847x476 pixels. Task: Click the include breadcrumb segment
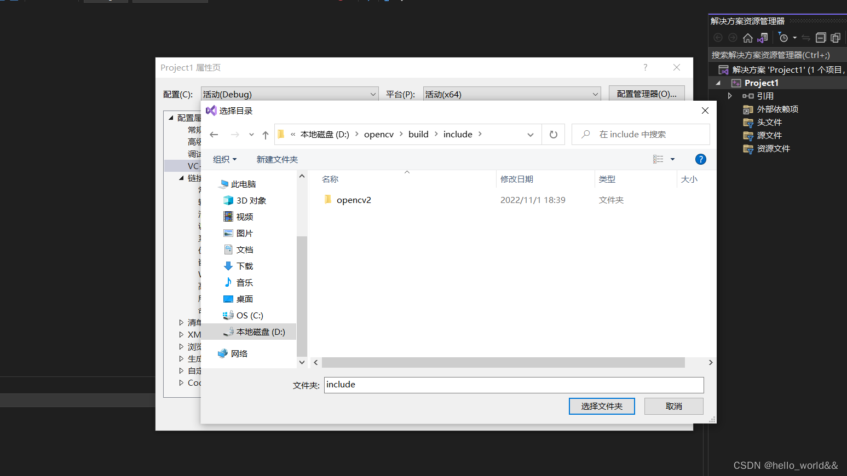pyautogui.click(x=458, y=135)
